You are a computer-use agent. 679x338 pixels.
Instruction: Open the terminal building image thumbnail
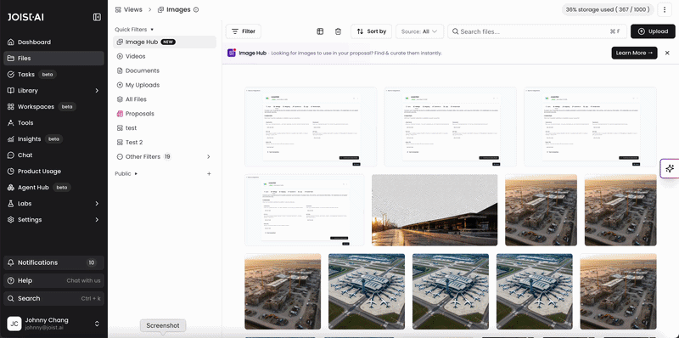tap(435, 210)
